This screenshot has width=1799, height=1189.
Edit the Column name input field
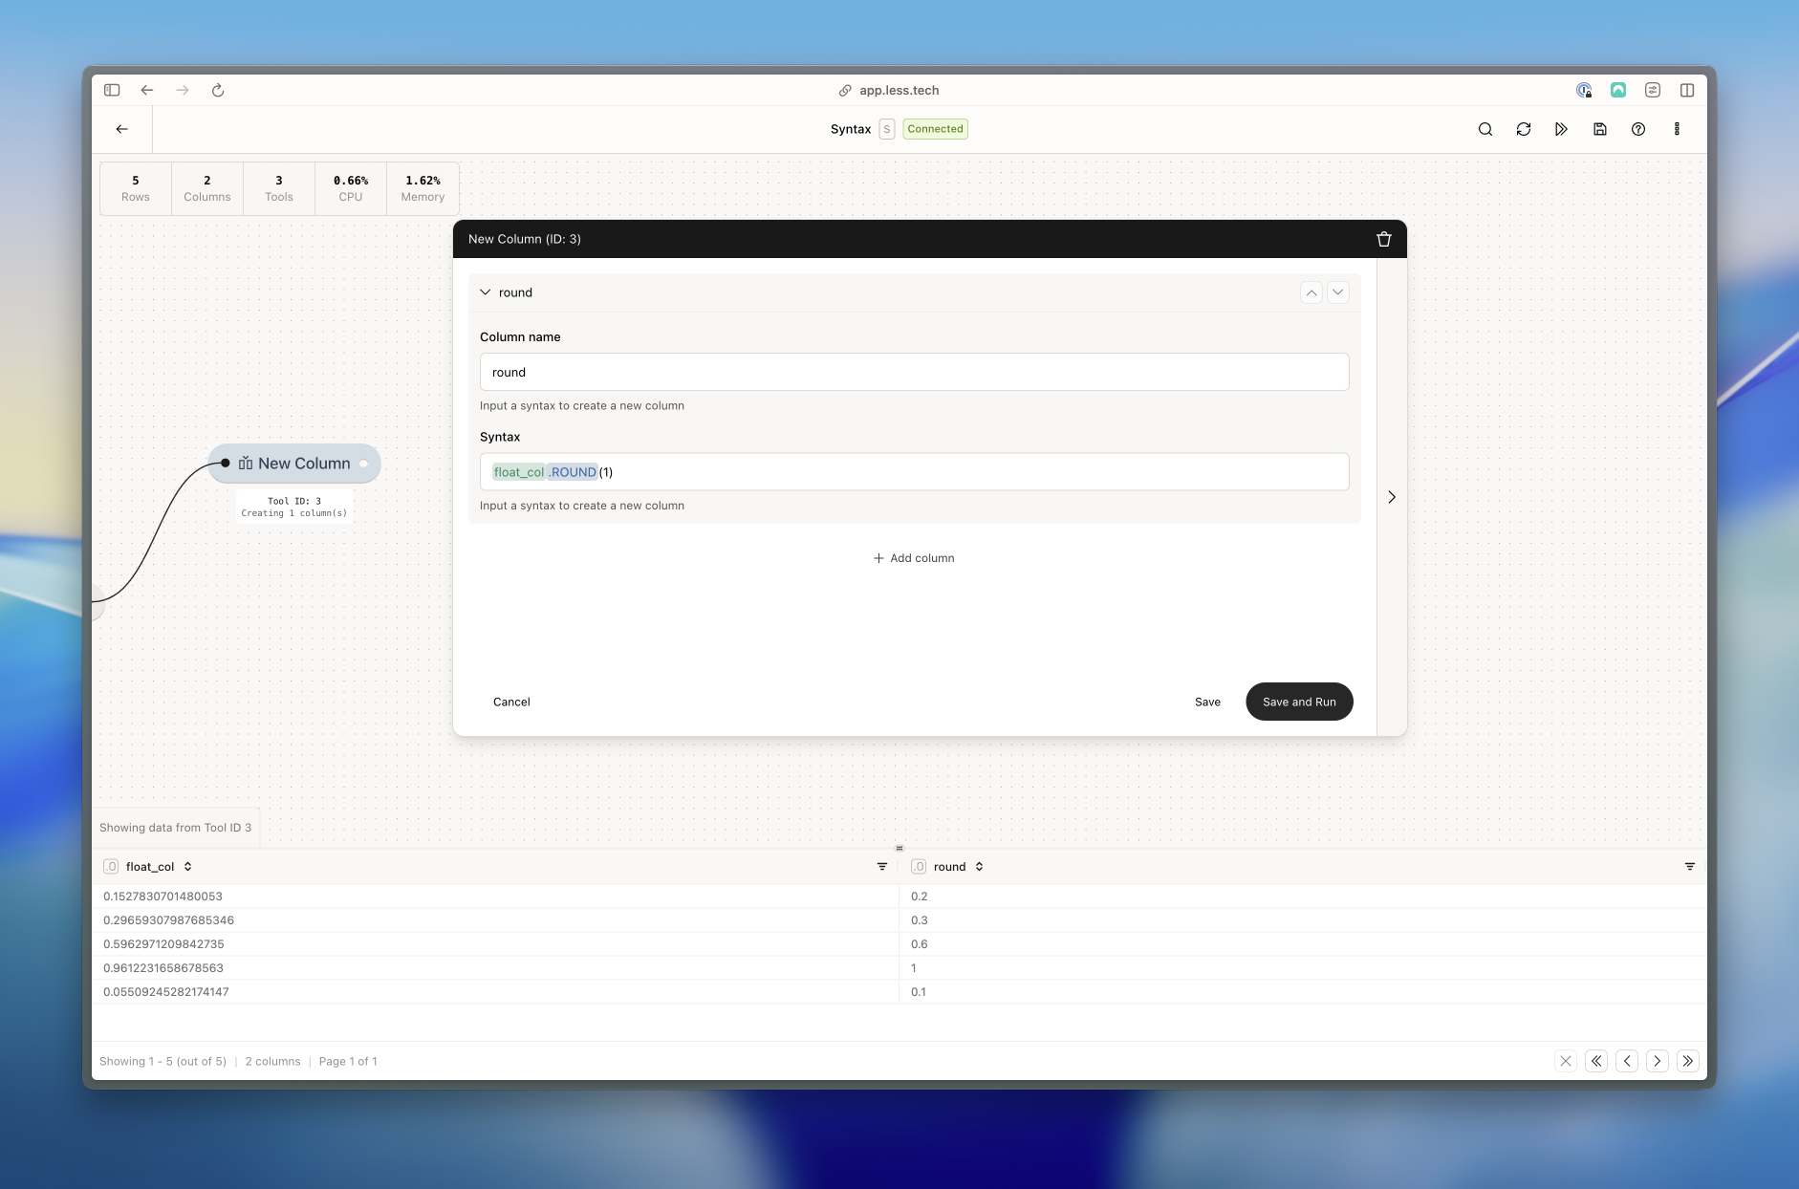pyautogui.click(x=915, y=372)
